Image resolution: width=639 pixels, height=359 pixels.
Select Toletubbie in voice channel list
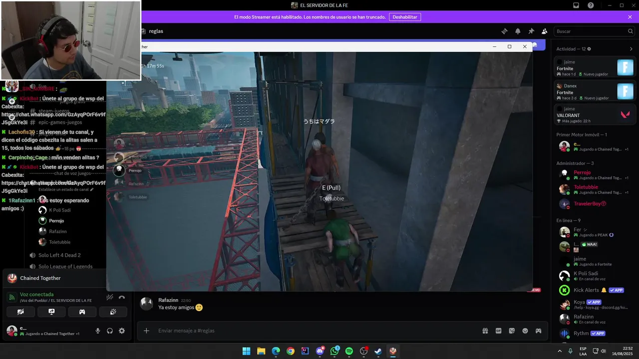59,242
